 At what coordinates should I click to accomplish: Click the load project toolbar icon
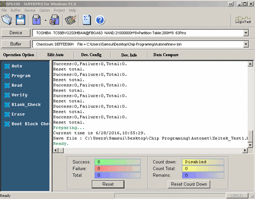36,20
